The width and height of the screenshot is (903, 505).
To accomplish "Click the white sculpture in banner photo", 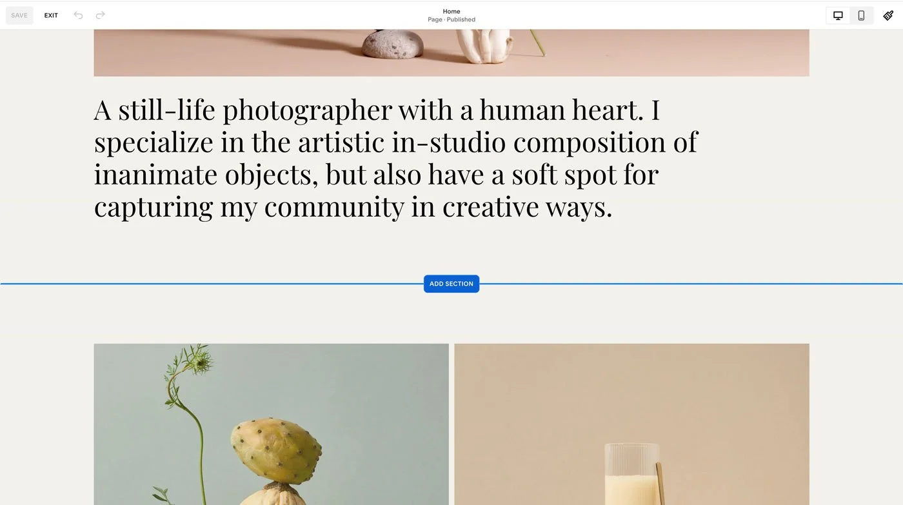I will tap(484, 46).
